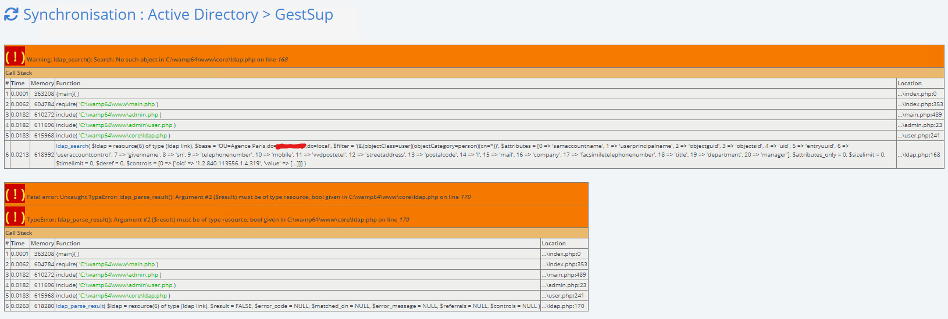Image resolution: width=948 pixels, height=319 pixels.
Task: Open the ldap_search function link
Action: 72,146
